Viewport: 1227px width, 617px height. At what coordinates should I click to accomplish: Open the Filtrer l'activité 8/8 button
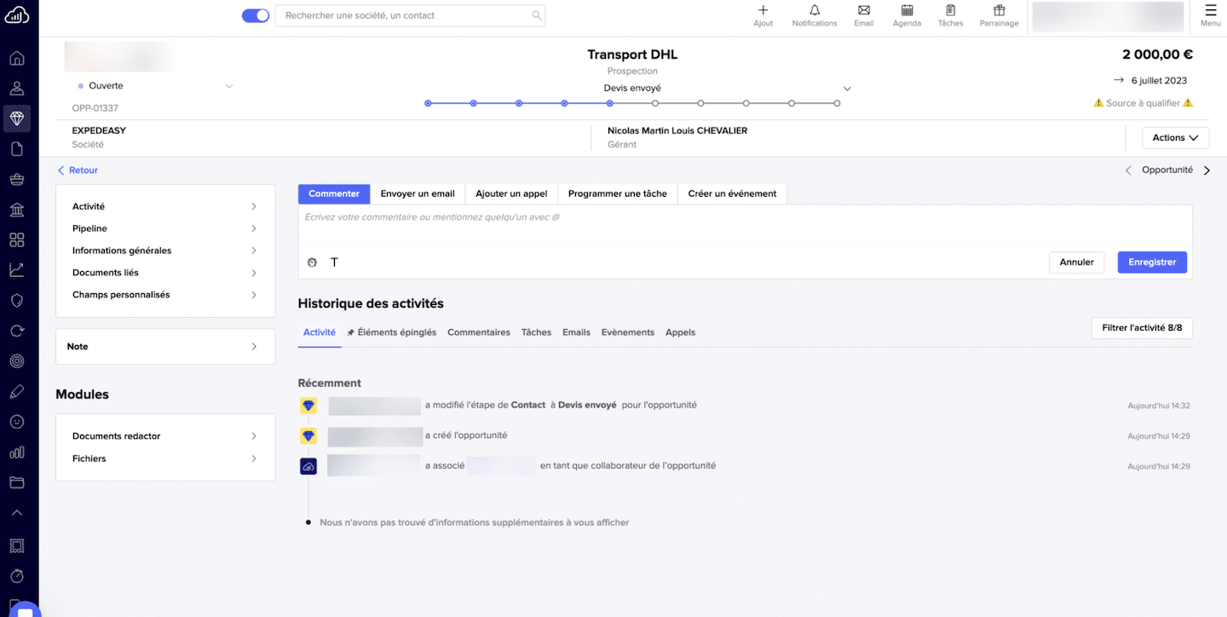tap(1141, 328)
